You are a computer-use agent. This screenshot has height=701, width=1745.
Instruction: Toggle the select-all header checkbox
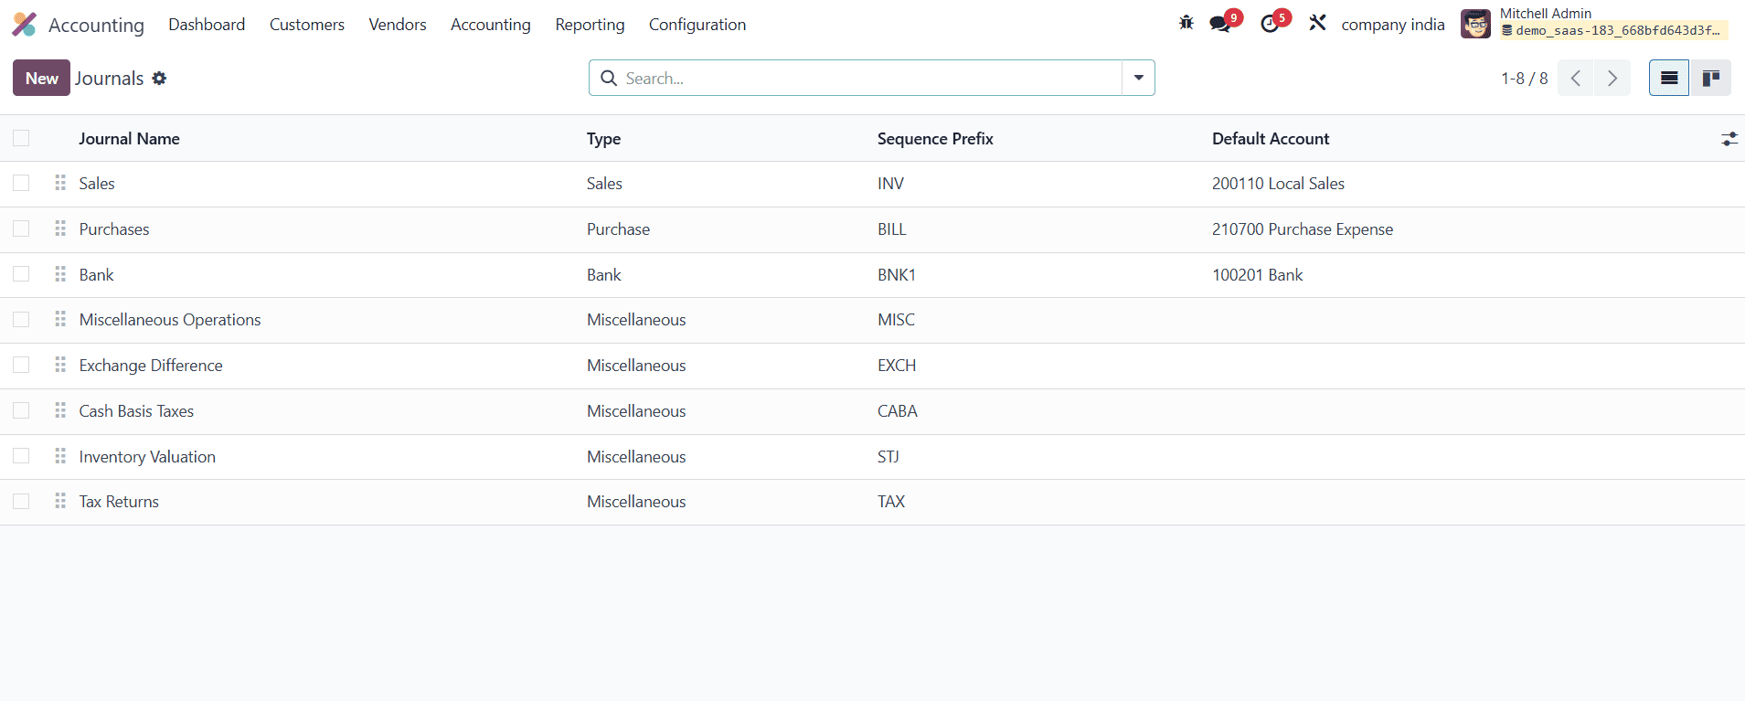tap(21, 139)
